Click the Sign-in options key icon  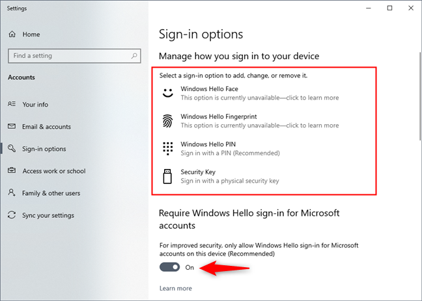coord(12,148)
